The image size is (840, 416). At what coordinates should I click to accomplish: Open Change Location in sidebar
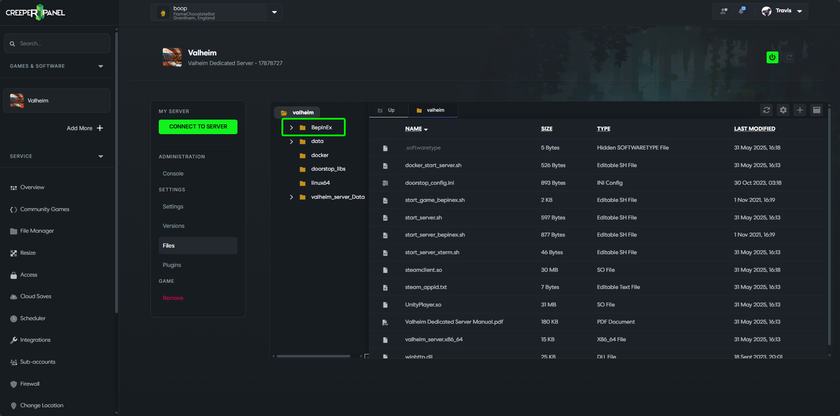37,405
